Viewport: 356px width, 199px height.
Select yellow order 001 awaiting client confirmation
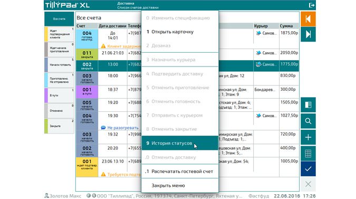[x=87, y=167]
